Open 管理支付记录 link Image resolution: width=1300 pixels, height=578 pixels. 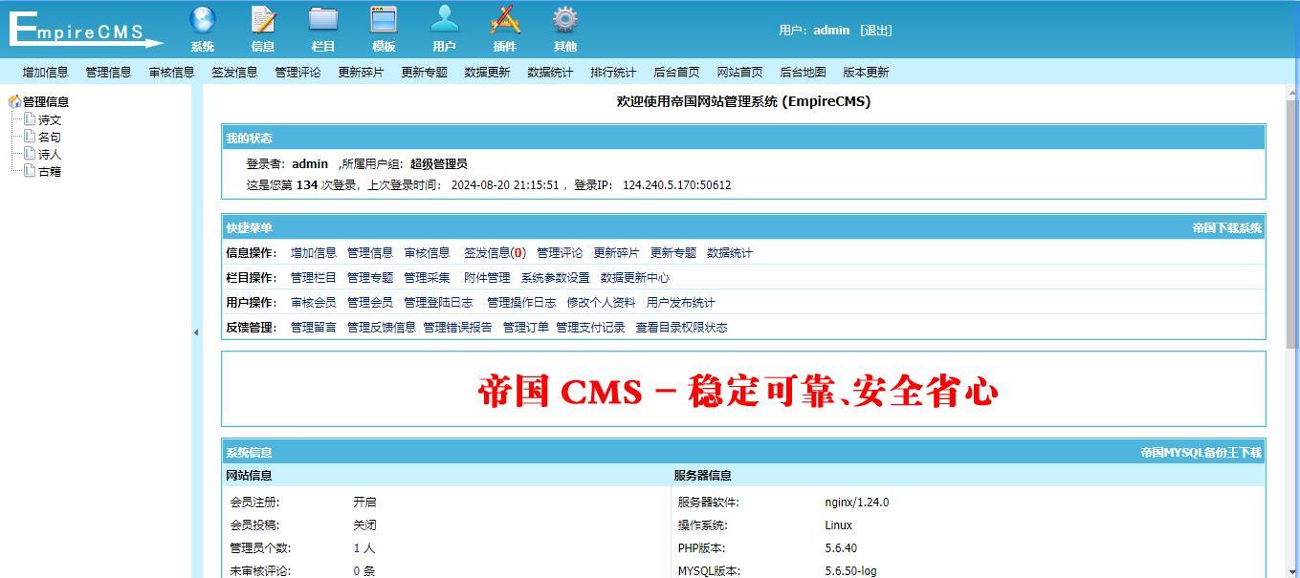(x=590, y=328)
